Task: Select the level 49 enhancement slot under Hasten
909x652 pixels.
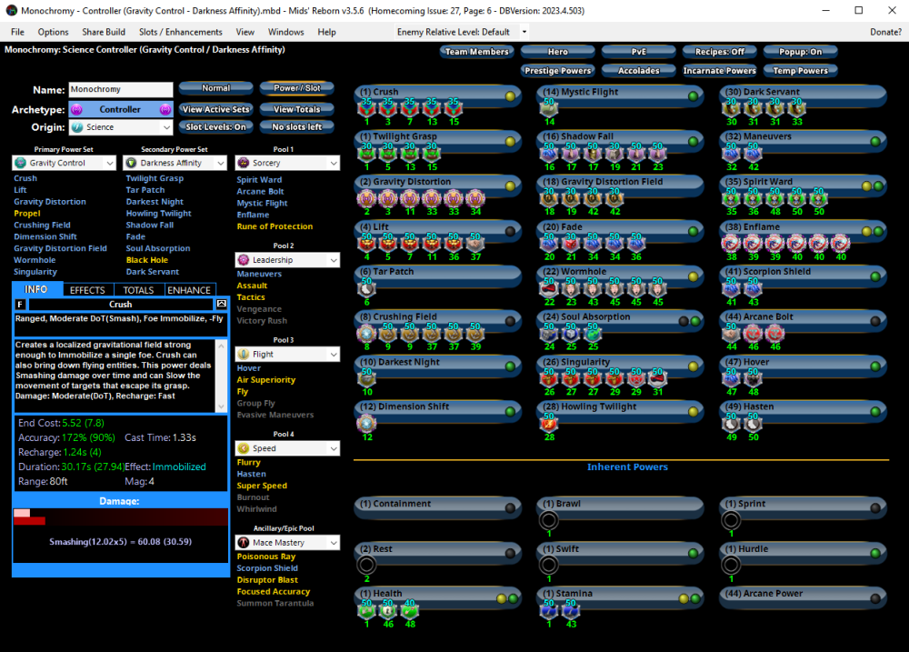Action: pyautogui.click(x=732, y=424)
